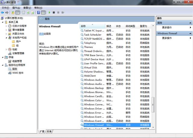Select the Virtual Disk service row
Image resolution: width=193 pixels, height=138 pixels.
point(115,67)
